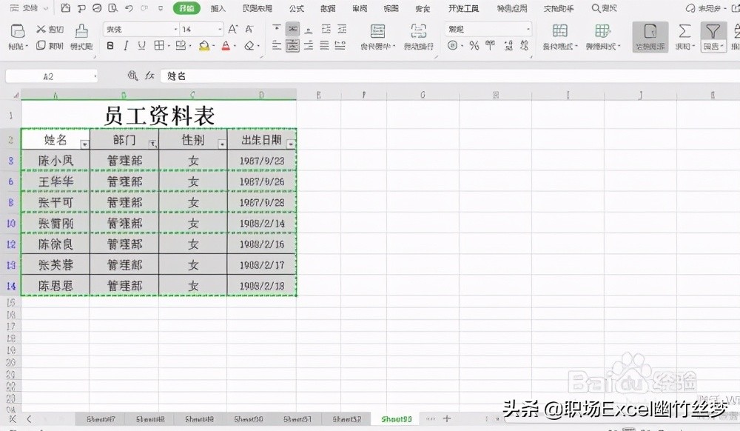Open the 公式 ribbon tab
This screenshot has width=740, height=431.
[x=297, y=8]
